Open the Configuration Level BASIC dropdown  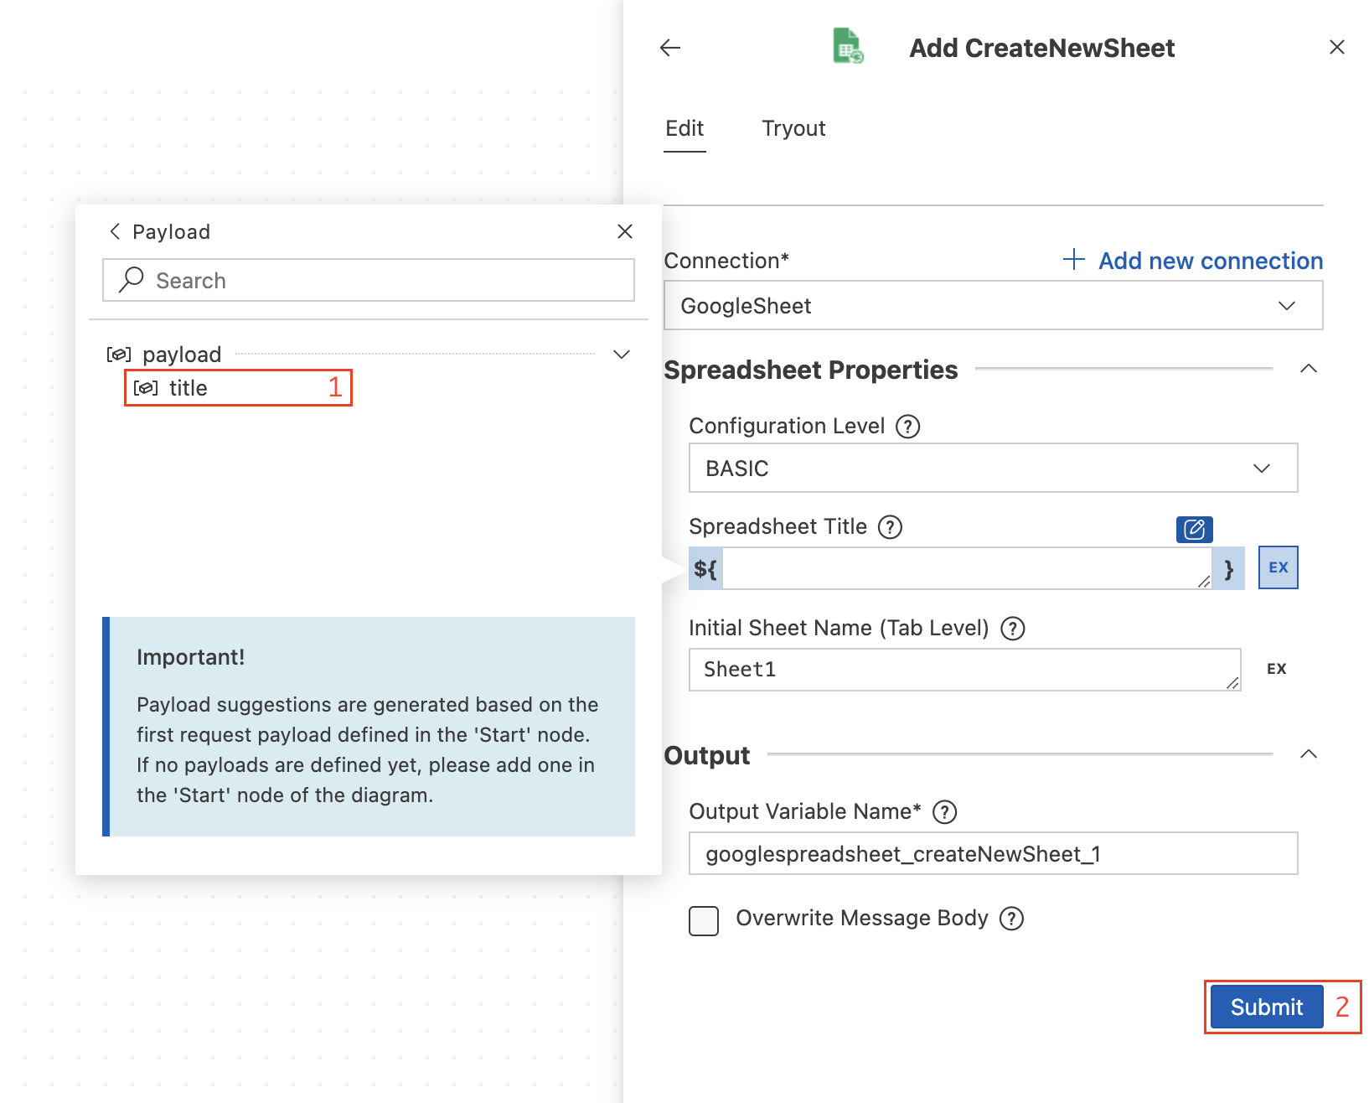click(993, 469)
